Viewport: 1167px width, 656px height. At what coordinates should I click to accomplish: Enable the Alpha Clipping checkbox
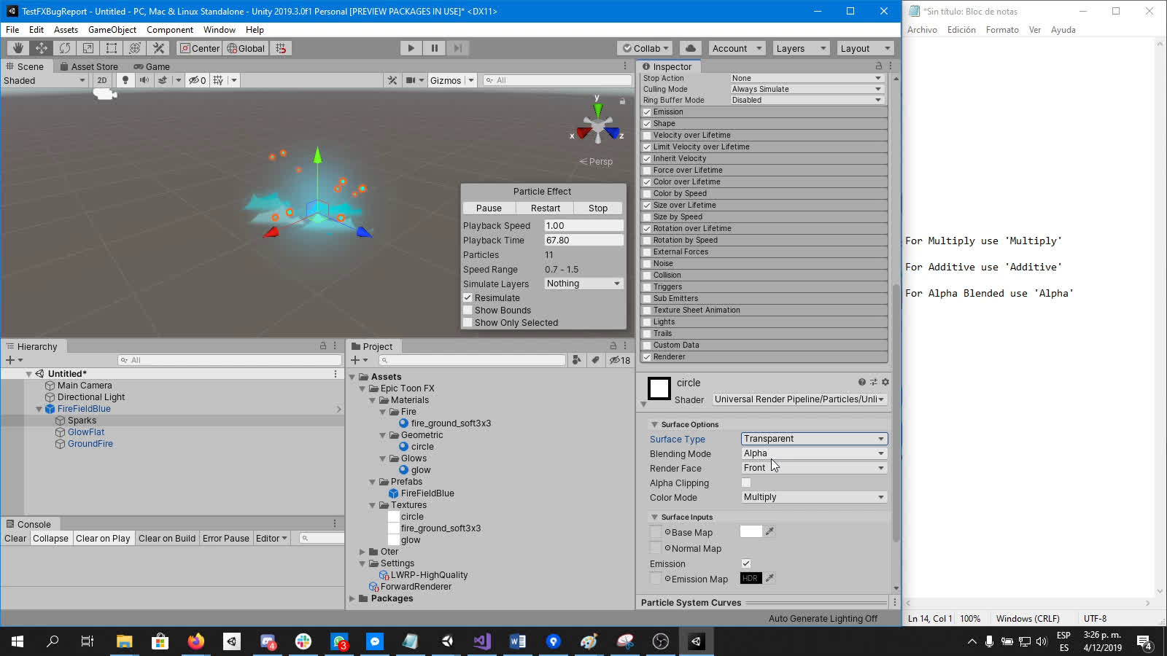[x=746, y=483]
